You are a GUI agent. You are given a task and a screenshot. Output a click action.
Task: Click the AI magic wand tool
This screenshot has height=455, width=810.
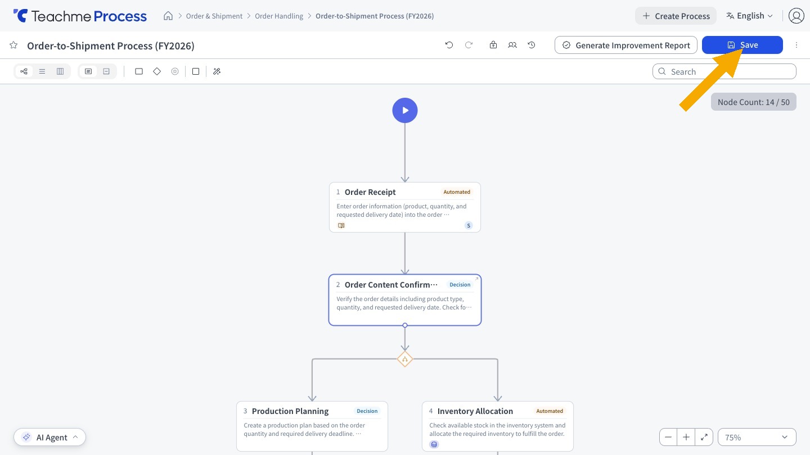coord(217,71)
